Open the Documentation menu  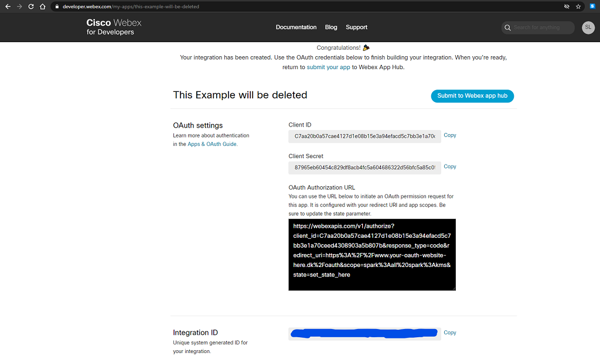[296, 27]
